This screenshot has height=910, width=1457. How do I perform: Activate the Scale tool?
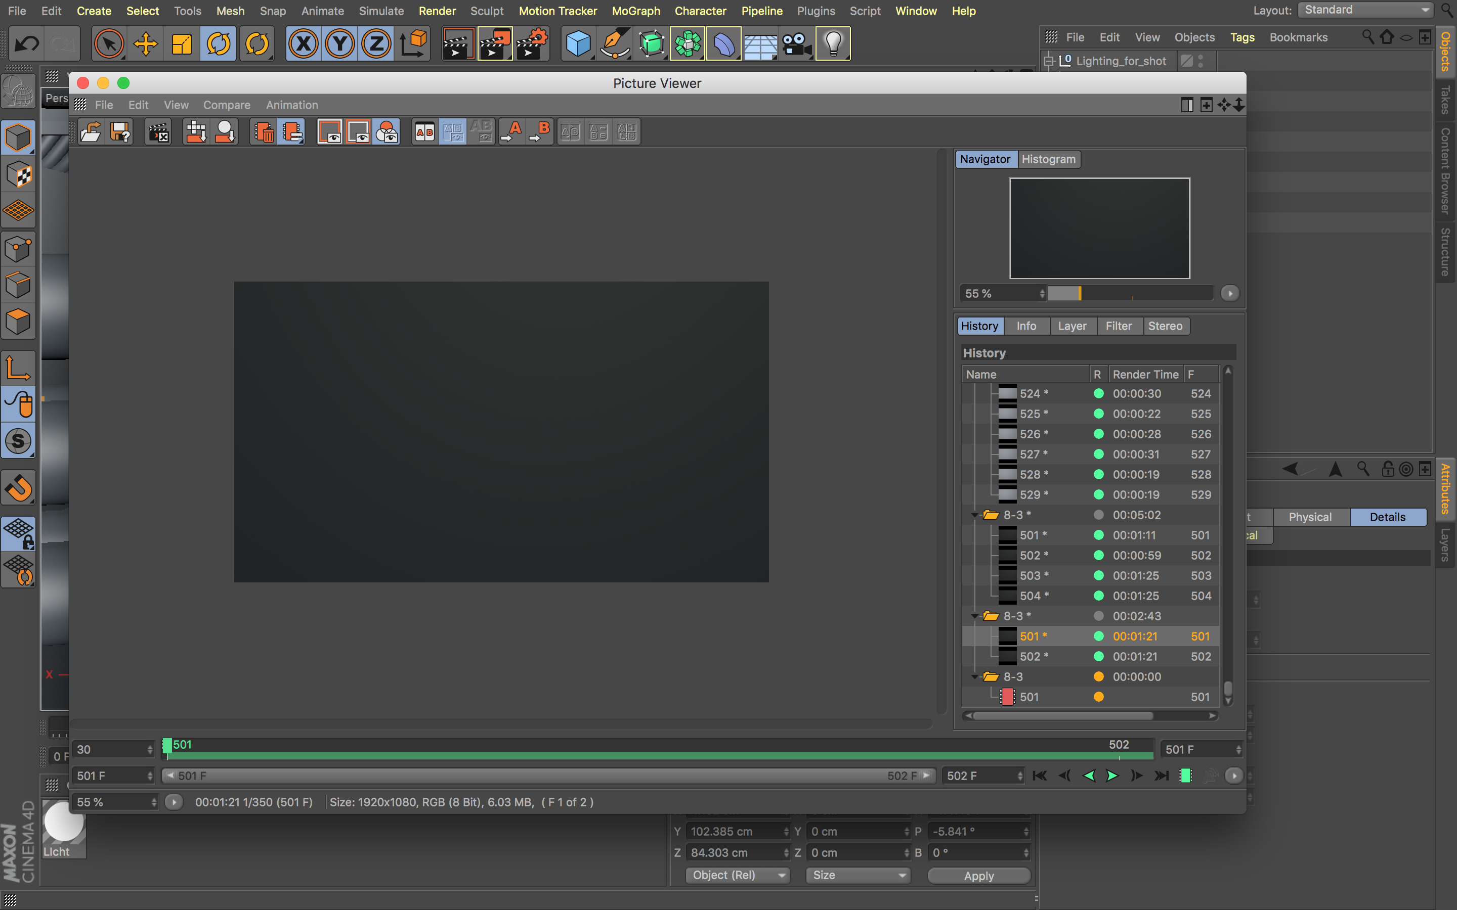click(182, 43)
